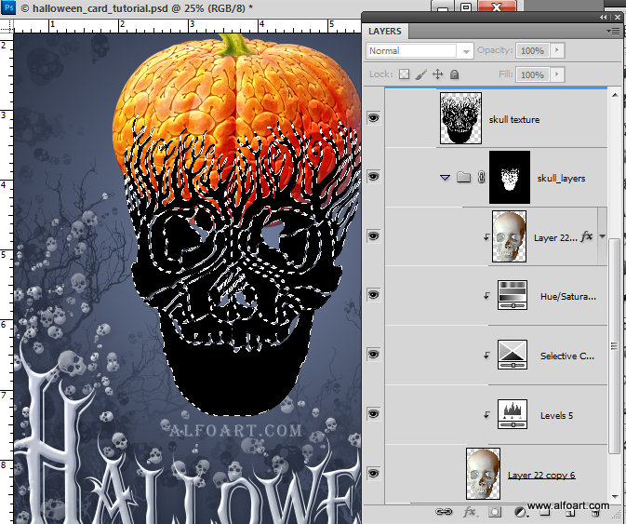Viewport: 626px width, 524px height.
Task: Select the LAYERS panel tab
Action: [x=385, y=32]
